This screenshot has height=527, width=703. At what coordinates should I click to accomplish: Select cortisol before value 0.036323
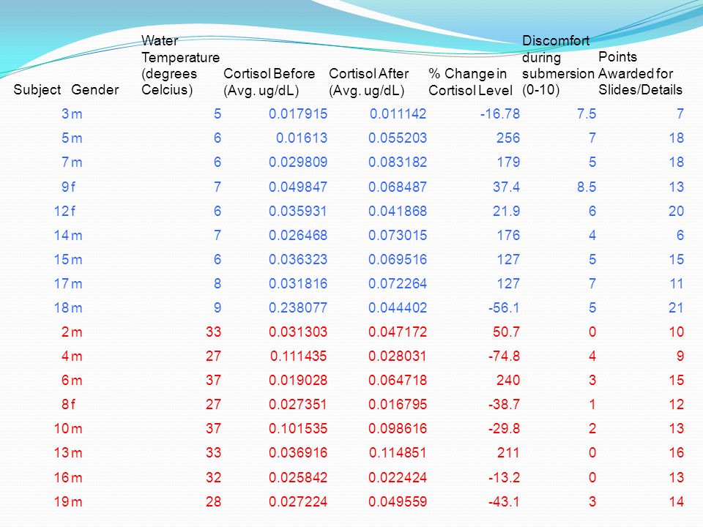[x=298, y=259]
